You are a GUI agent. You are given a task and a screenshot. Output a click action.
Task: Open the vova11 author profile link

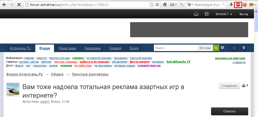pos(45,102)
